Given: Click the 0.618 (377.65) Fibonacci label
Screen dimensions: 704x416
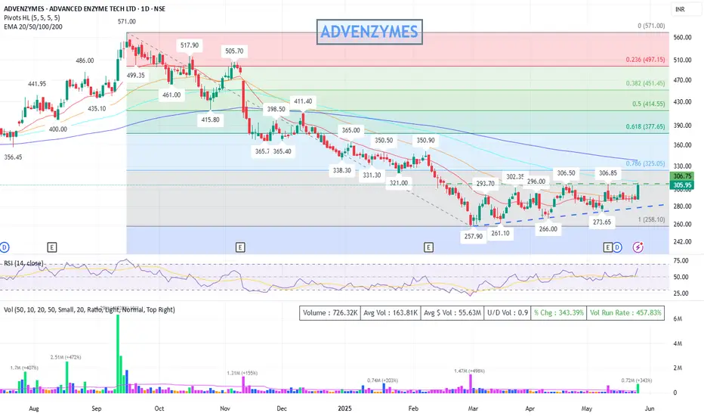Looking at the screenshot, I should tap(645, 126).
